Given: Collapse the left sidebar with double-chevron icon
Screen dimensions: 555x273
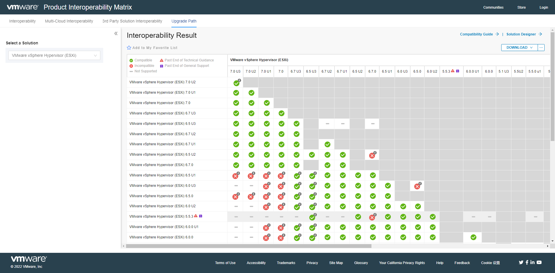Looking at the screenshot, I should 116,33.
